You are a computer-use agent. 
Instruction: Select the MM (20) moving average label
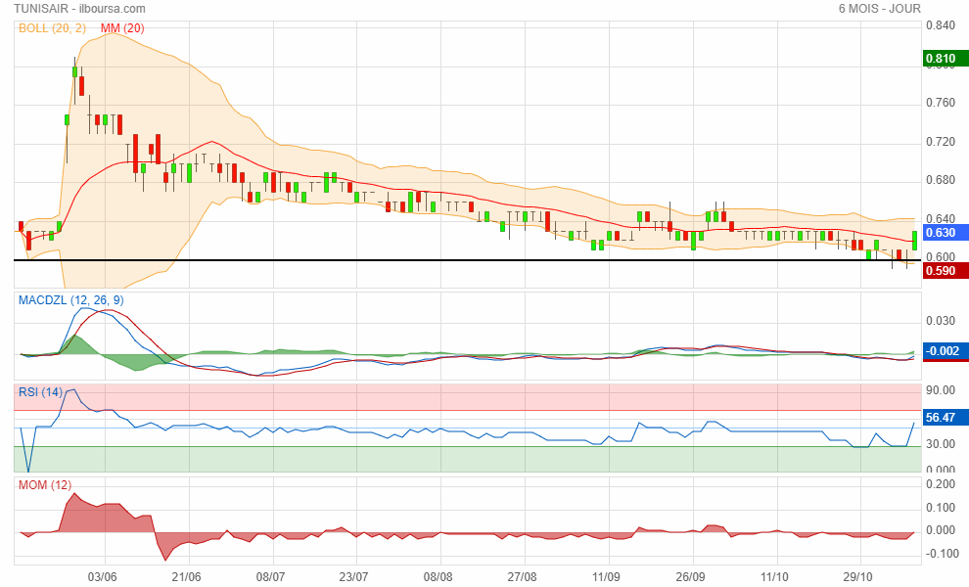click(122, 27)
